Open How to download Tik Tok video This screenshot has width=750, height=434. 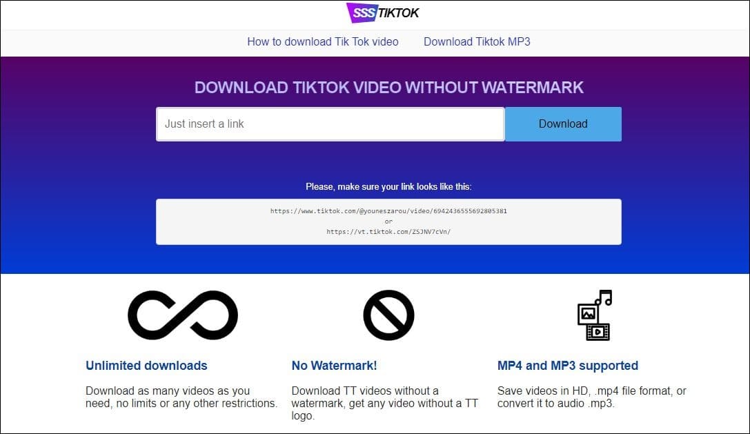[323, 41]
